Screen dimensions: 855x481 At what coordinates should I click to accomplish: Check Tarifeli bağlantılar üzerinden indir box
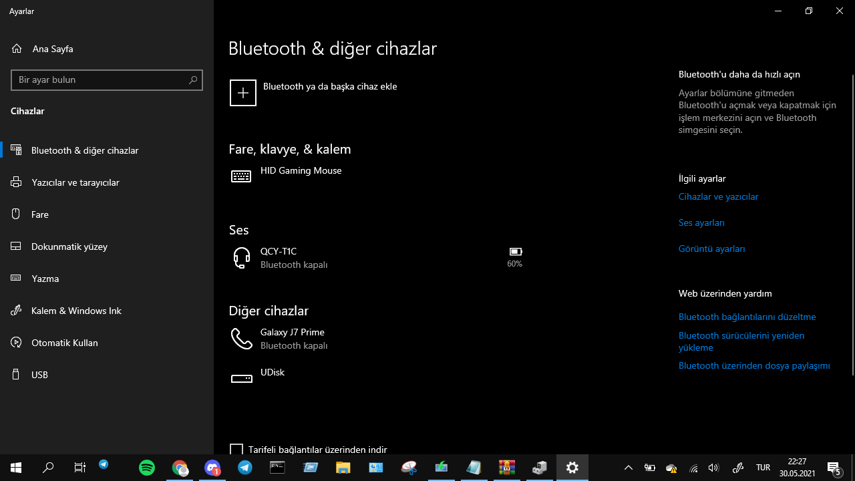click(x=236, y=450)
